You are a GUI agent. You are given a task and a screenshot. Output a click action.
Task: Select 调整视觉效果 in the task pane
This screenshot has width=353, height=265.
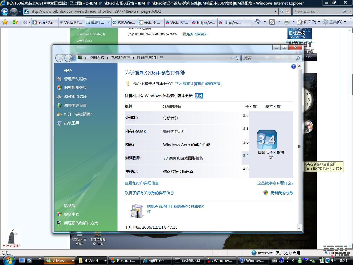coord(75,88)
